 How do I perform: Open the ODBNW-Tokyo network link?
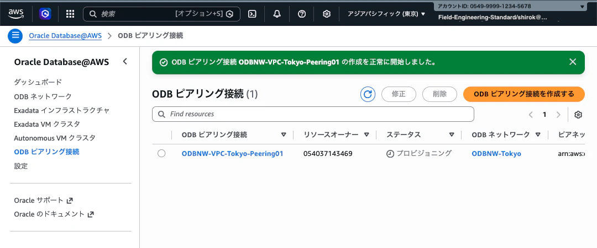pyautogui.click(x=496, y=154)
